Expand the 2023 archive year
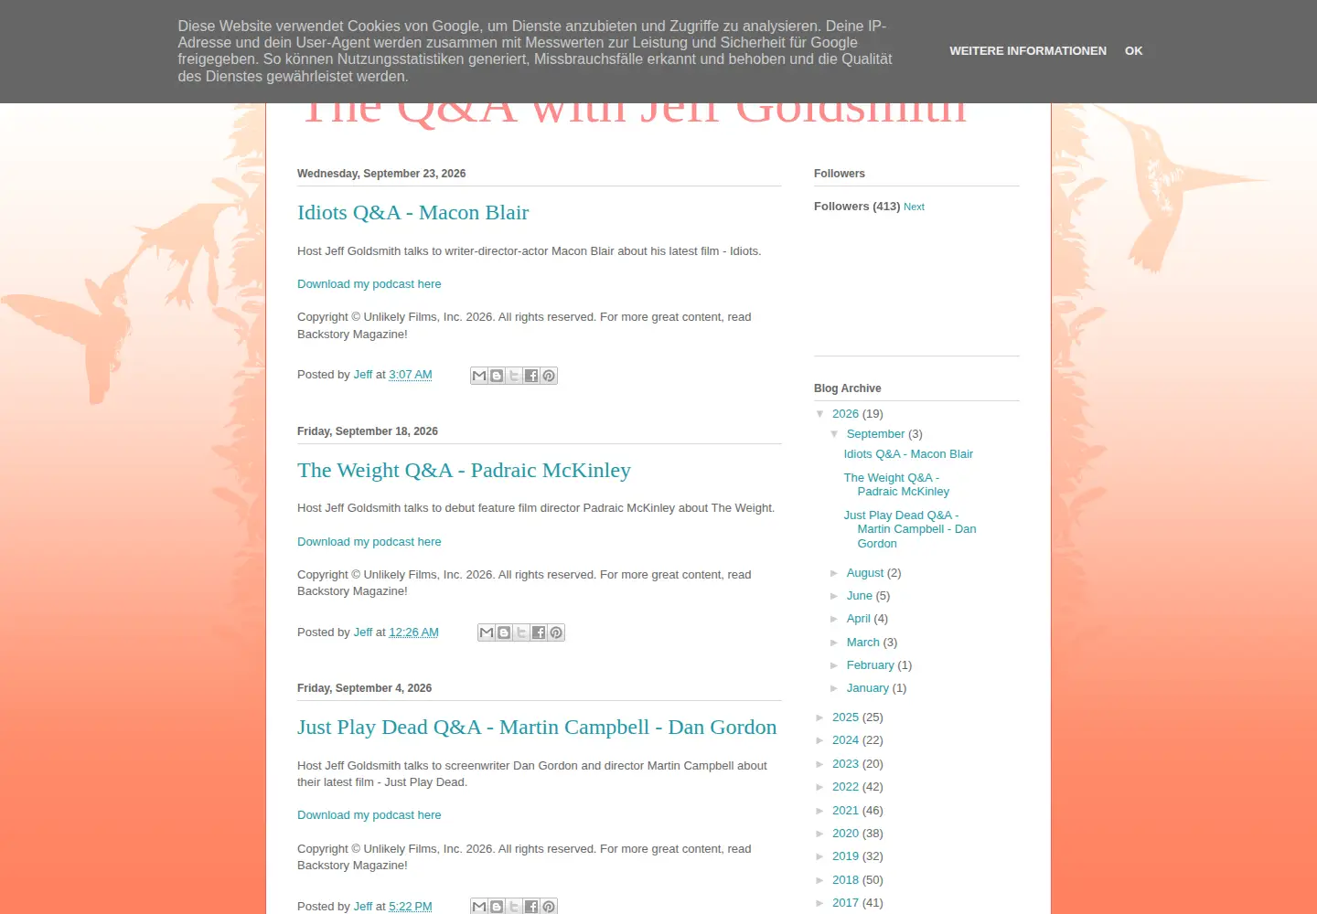1317x914 pixels. [x=820, y=764]
